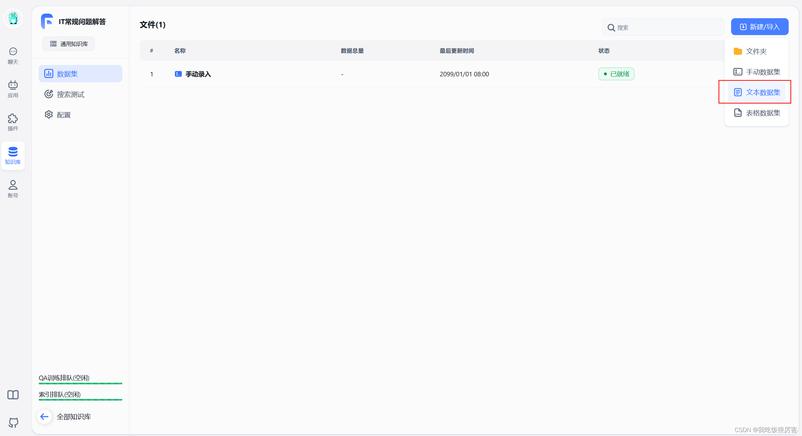The width and height of the screenshot is (802, 436).
Task: Open the GitHub cat icon
Action: tap(13, 422)
